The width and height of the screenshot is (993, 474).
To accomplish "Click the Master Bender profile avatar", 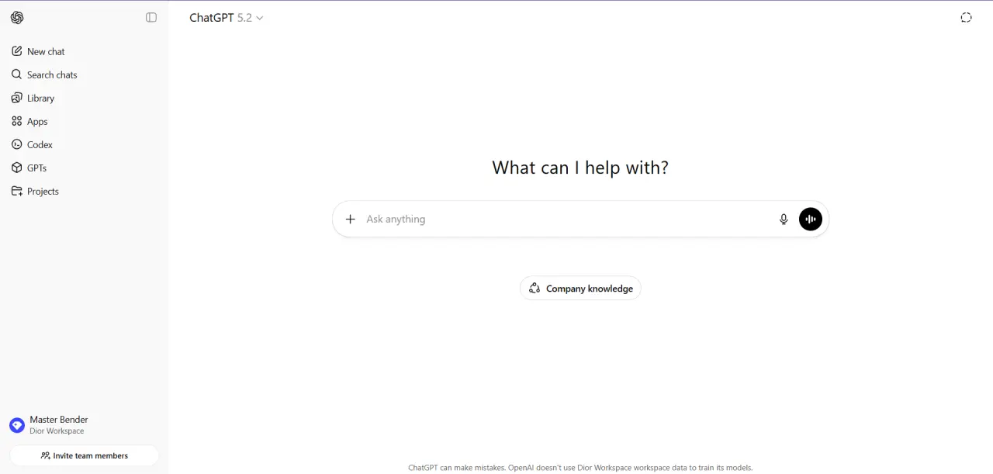I will point(17,425).
